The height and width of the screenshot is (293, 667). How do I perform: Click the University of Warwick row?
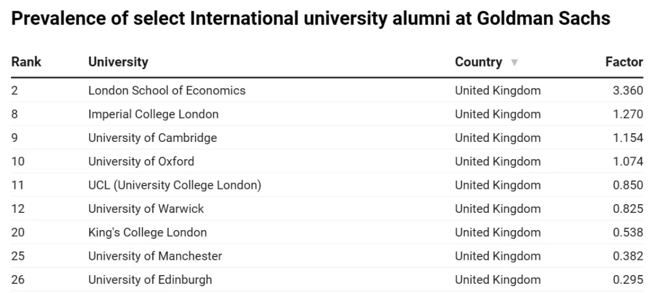[x=146, y=208]
